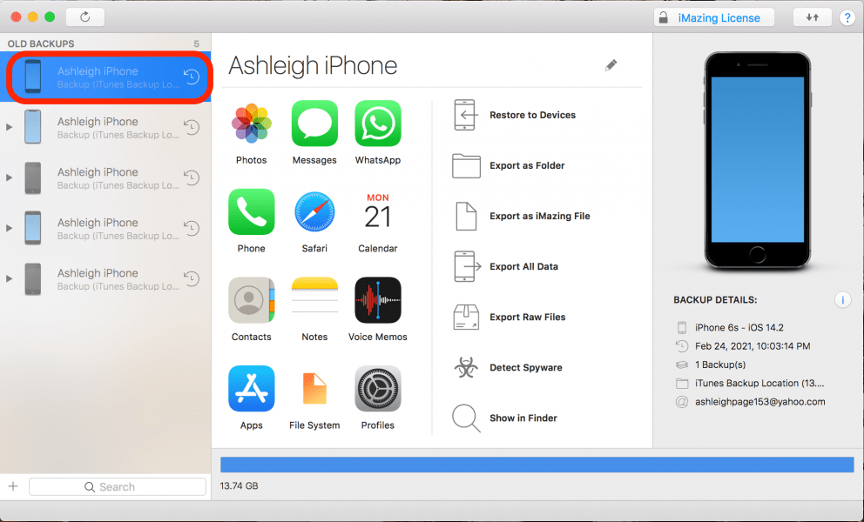The image size is (864, 522).
Task: Click the Messages icon
Action: pyautogui.click(x=314, y=124)
